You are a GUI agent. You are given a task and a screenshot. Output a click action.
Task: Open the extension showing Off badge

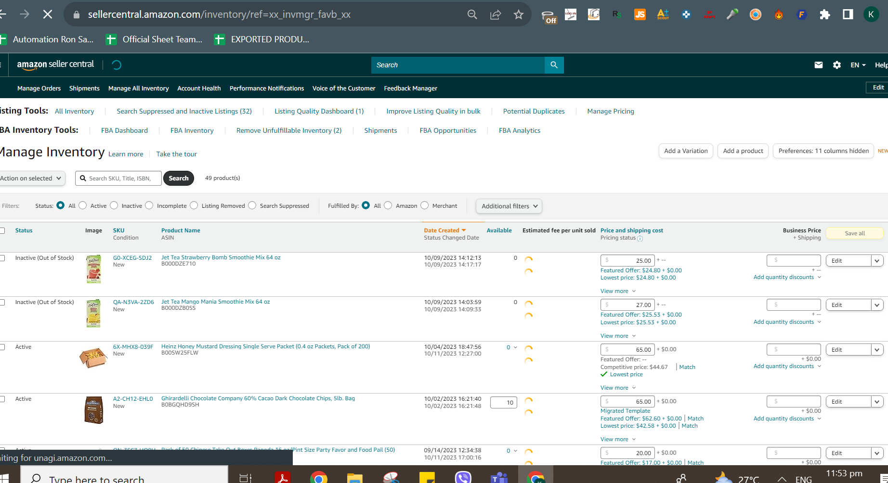coord(549,16)
